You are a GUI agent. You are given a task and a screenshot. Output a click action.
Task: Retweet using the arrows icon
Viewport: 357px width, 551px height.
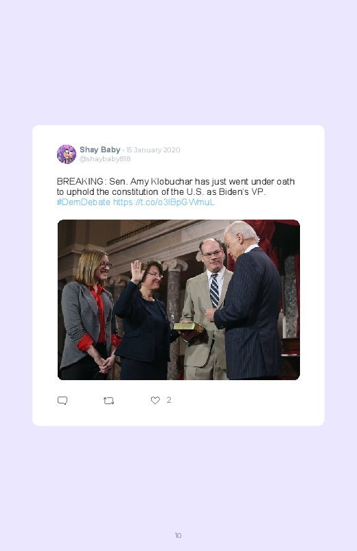108,401
